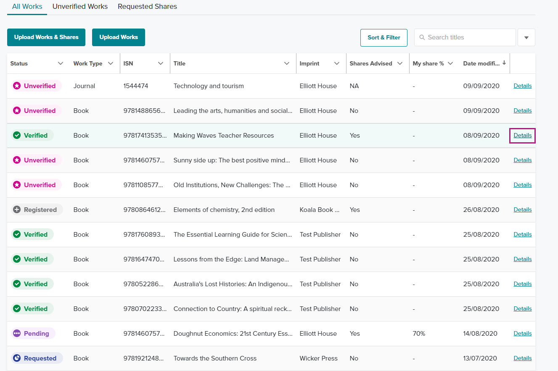Click the Journal work type cell
The image size is (558, 371).
(x=84, y=86)
